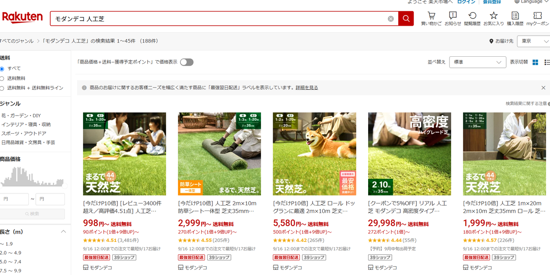Click the 4.57 (226件) review rating

click(489, 241)
